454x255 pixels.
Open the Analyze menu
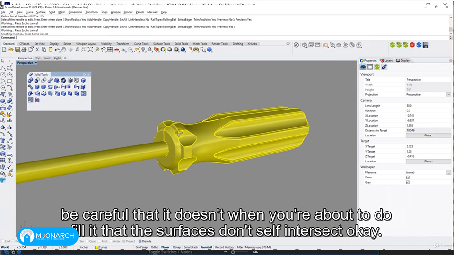click(115, 12)
